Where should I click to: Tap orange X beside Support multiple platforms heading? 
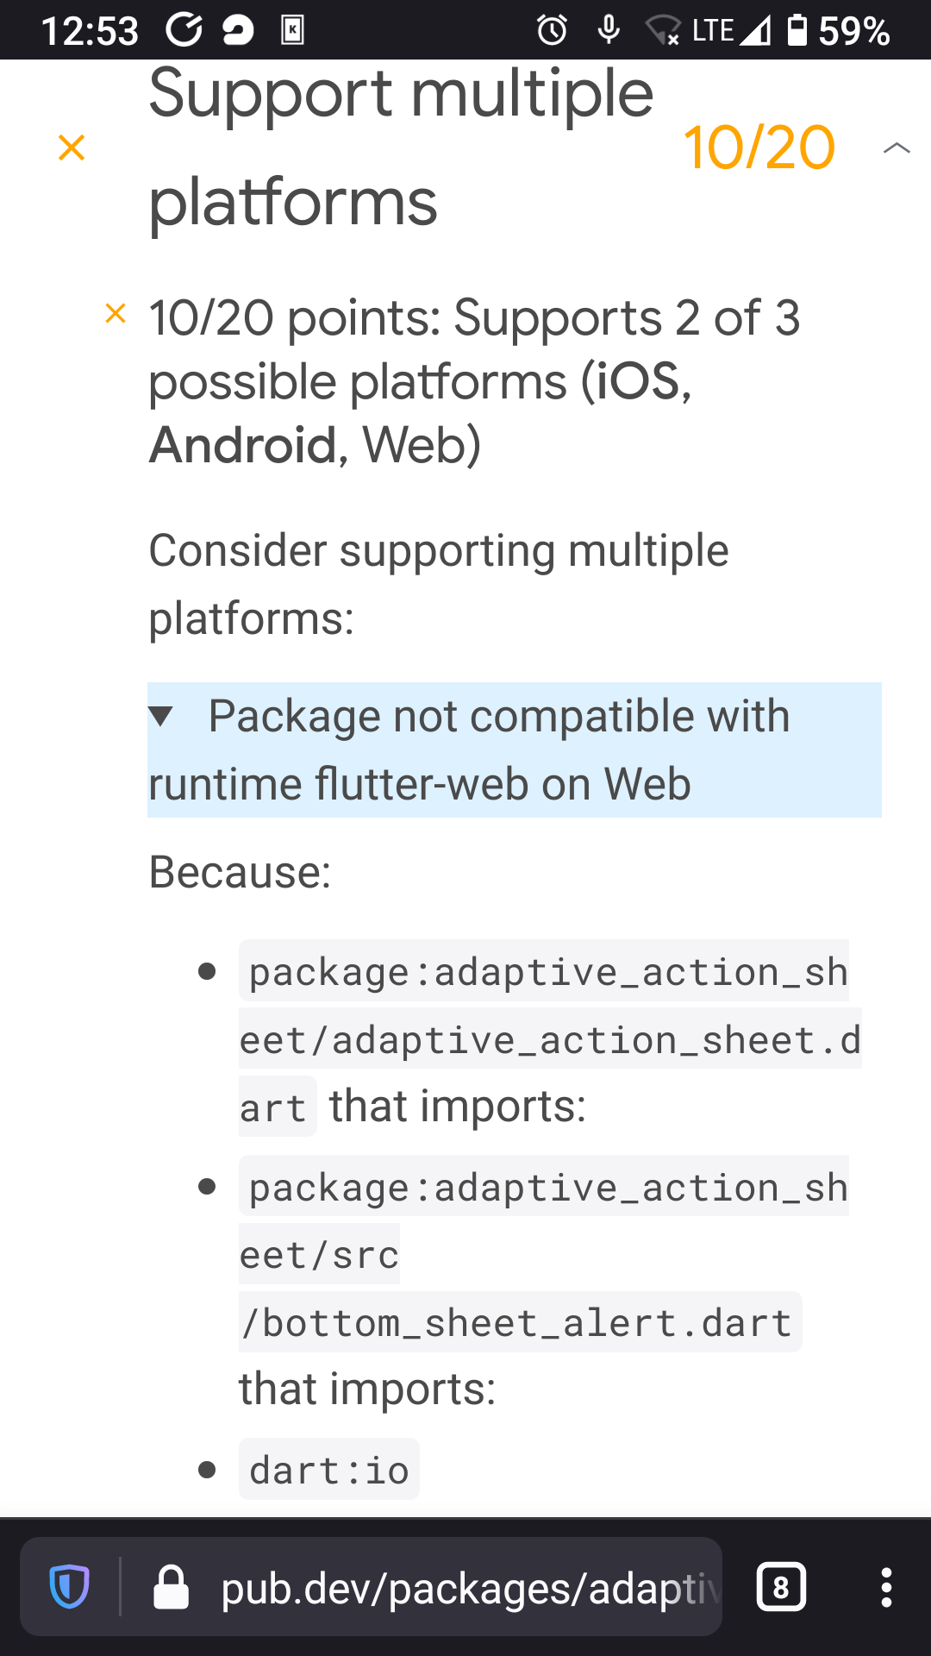[x=71, y=147]
